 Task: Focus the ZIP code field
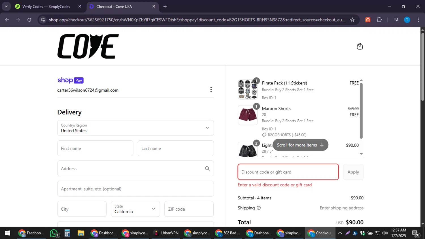[189, 209]
